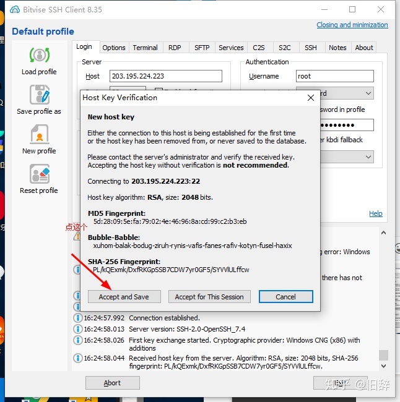Click the 203.195.224.223:22 connection address

tap(165, 181)
